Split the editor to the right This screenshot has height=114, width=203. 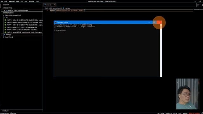202,5
